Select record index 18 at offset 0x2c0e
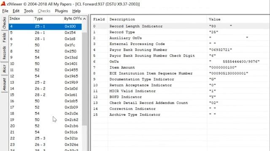The width and height of the screenshot is (270, 151). pos(45,113)
